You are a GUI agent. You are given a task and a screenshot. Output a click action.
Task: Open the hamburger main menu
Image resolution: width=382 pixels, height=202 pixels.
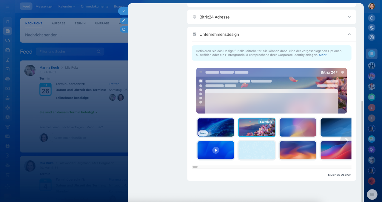point(7,6)
